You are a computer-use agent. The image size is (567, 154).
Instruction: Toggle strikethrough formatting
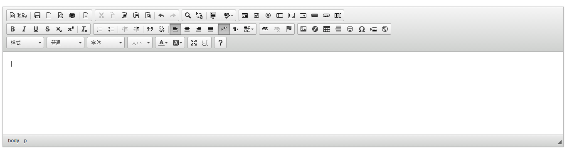[47, 29]
